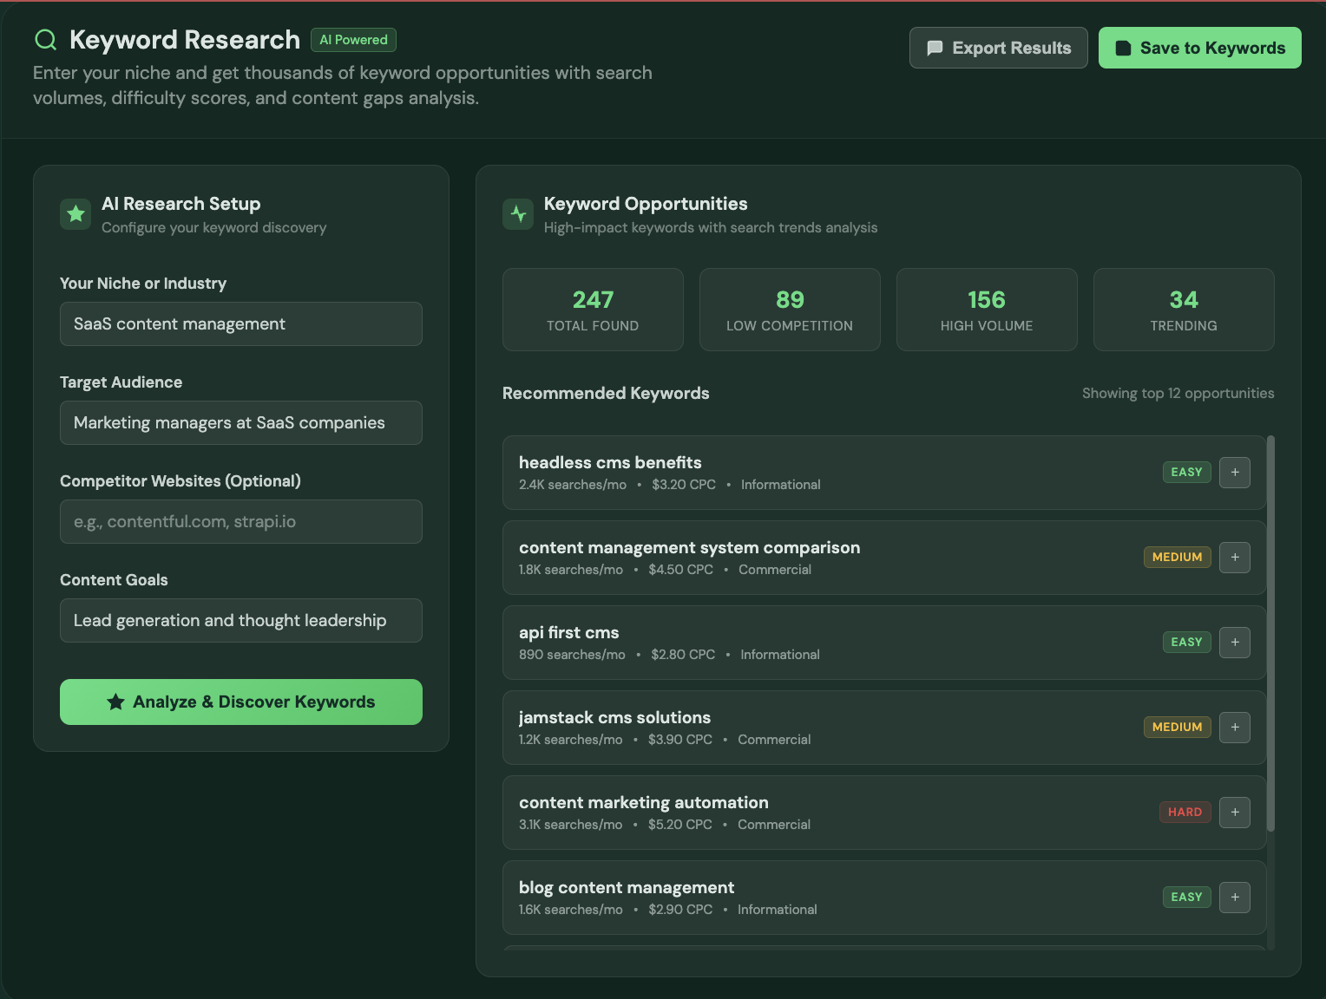Click the Export Results button
Viewport: 1326px width, 999px height.
point(998,48)
